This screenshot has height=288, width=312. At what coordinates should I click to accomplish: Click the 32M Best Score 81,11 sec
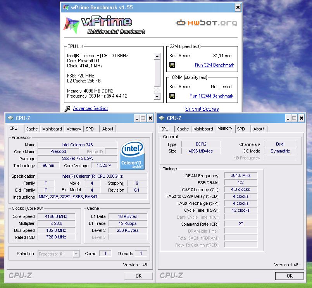coord(222,56)
